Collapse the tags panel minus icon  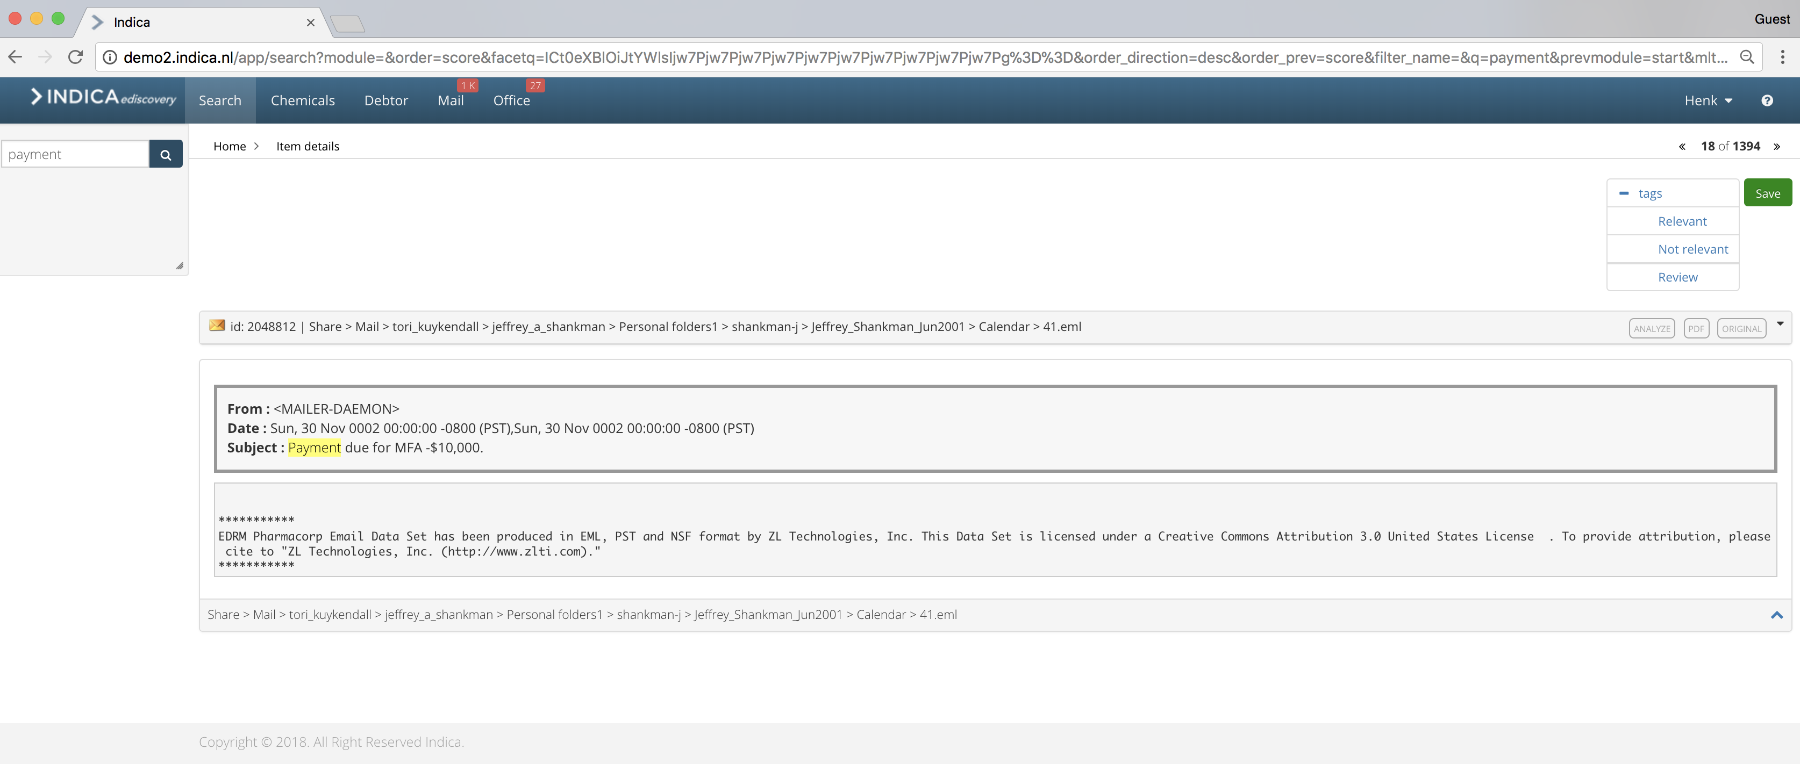(x=1624, y=193)
